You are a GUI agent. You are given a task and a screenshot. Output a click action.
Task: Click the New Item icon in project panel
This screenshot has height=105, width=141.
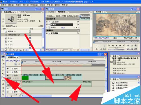coord(20,50)
